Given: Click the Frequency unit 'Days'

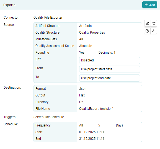Looking at the screenshot, I should pyautogui.click(x=119, y=125).
